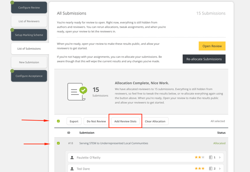Screen dimensions: 250x172
Task: Click person icon beside Ted Dare
Action: [x=72, y=169]
